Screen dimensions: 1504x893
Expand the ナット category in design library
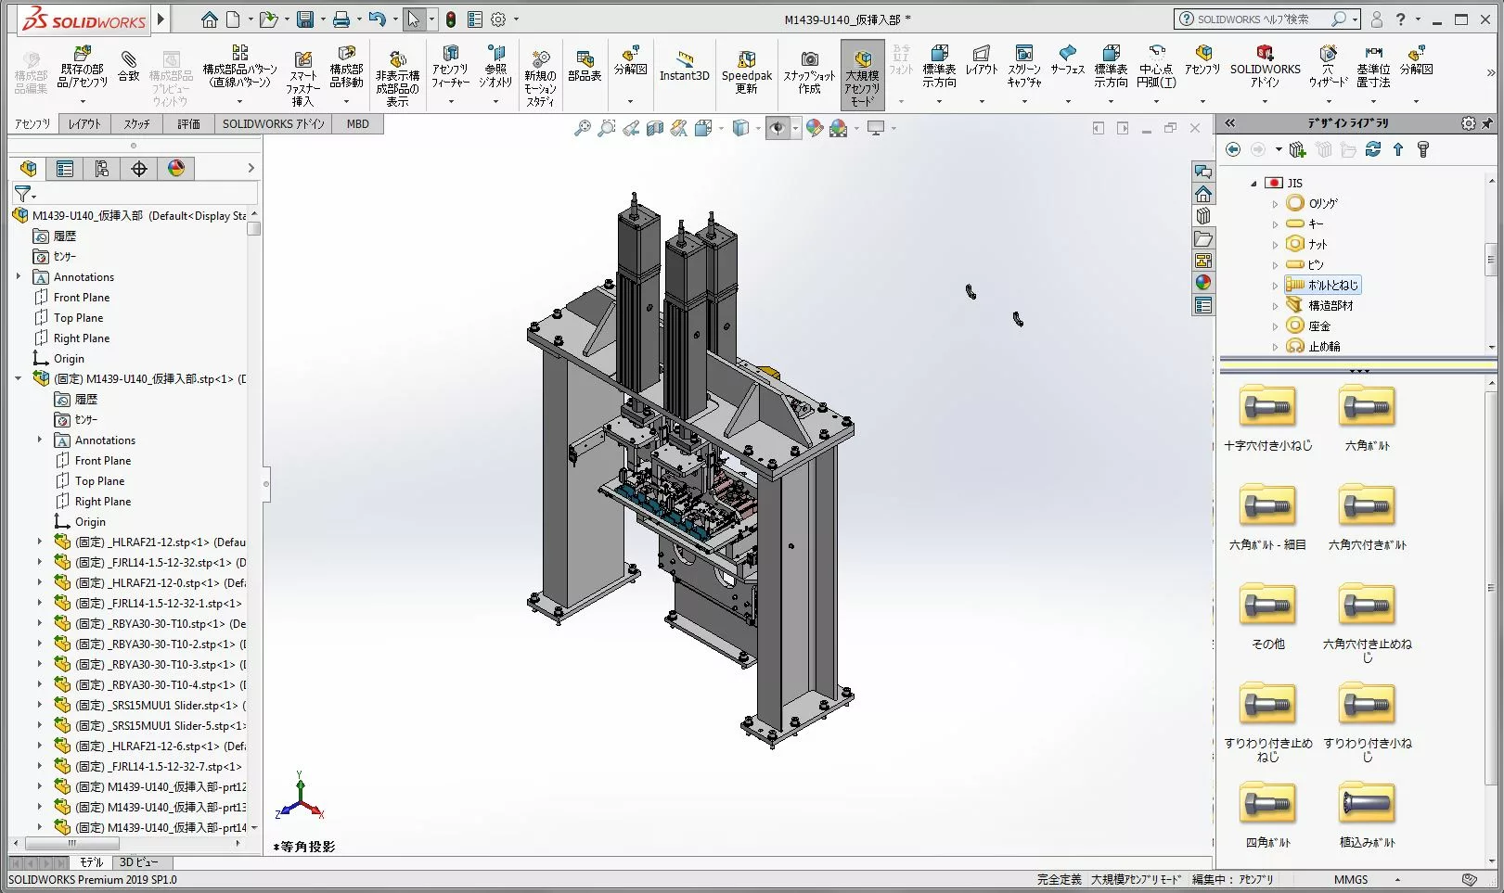pos(1274,244)
